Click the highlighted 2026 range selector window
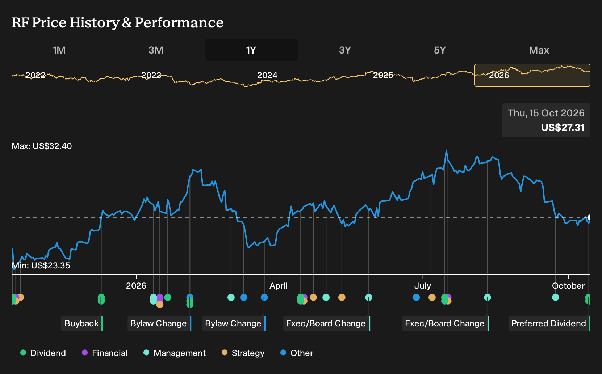 coord(532,75)
